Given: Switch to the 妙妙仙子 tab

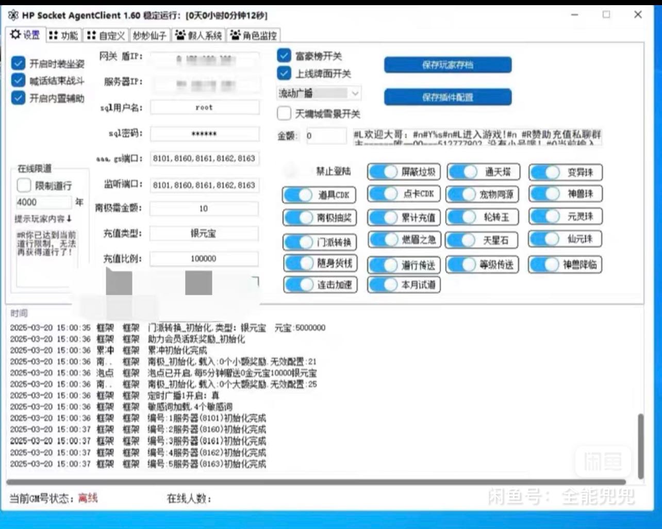Looking at the screenshot, I should (x=150, y=35).
